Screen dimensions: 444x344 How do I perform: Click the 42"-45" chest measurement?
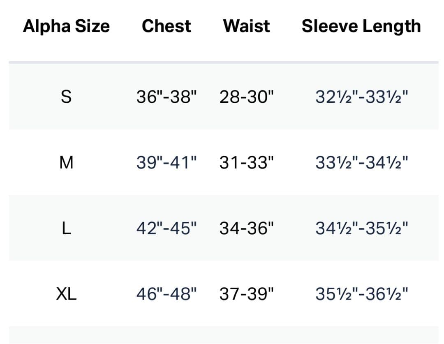click(166, 228)
